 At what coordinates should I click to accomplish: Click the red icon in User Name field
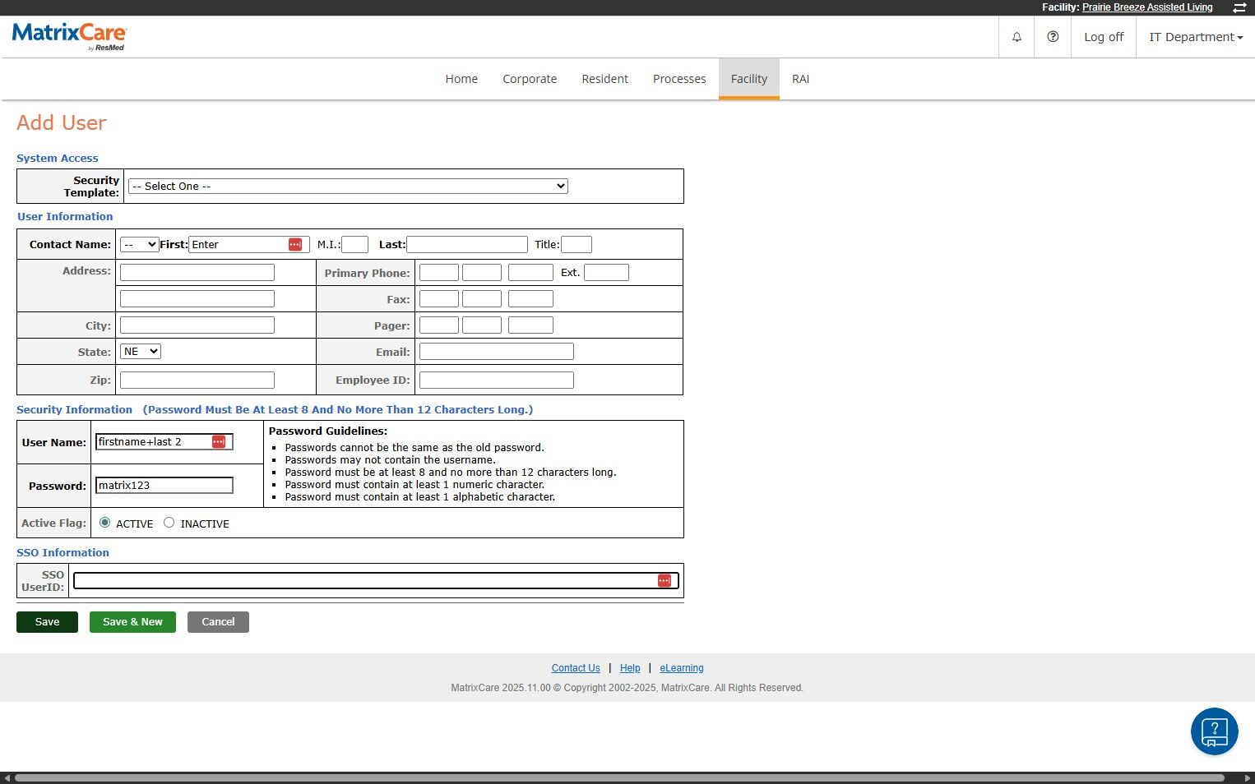tap(219, 442)
